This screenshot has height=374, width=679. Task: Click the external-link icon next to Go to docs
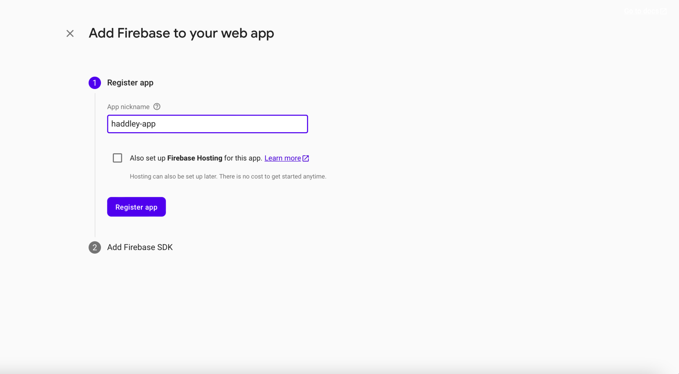(664, 11)
